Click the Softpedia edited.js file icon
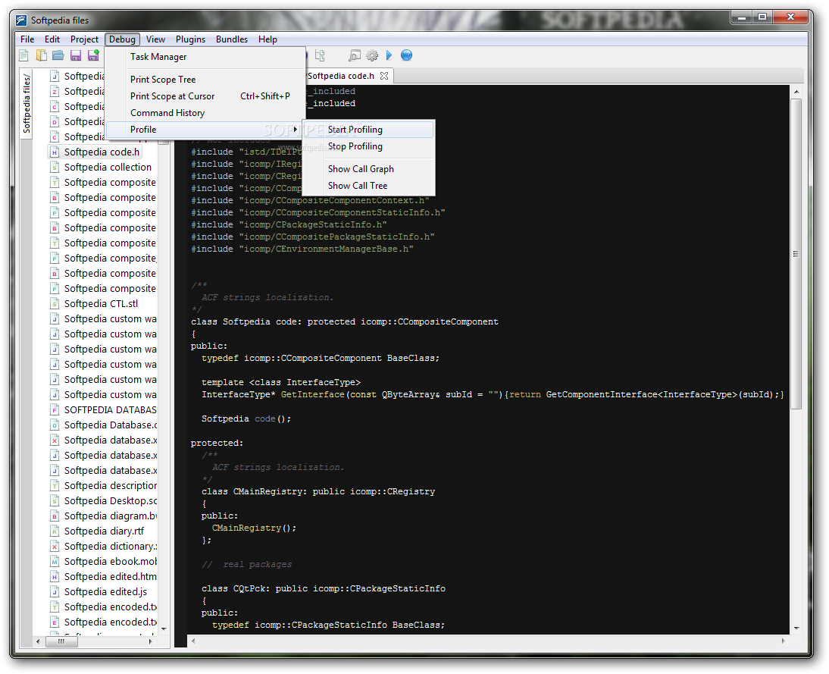Image resolution: width=829 pixels, height=674 pixels. (55, 592)
